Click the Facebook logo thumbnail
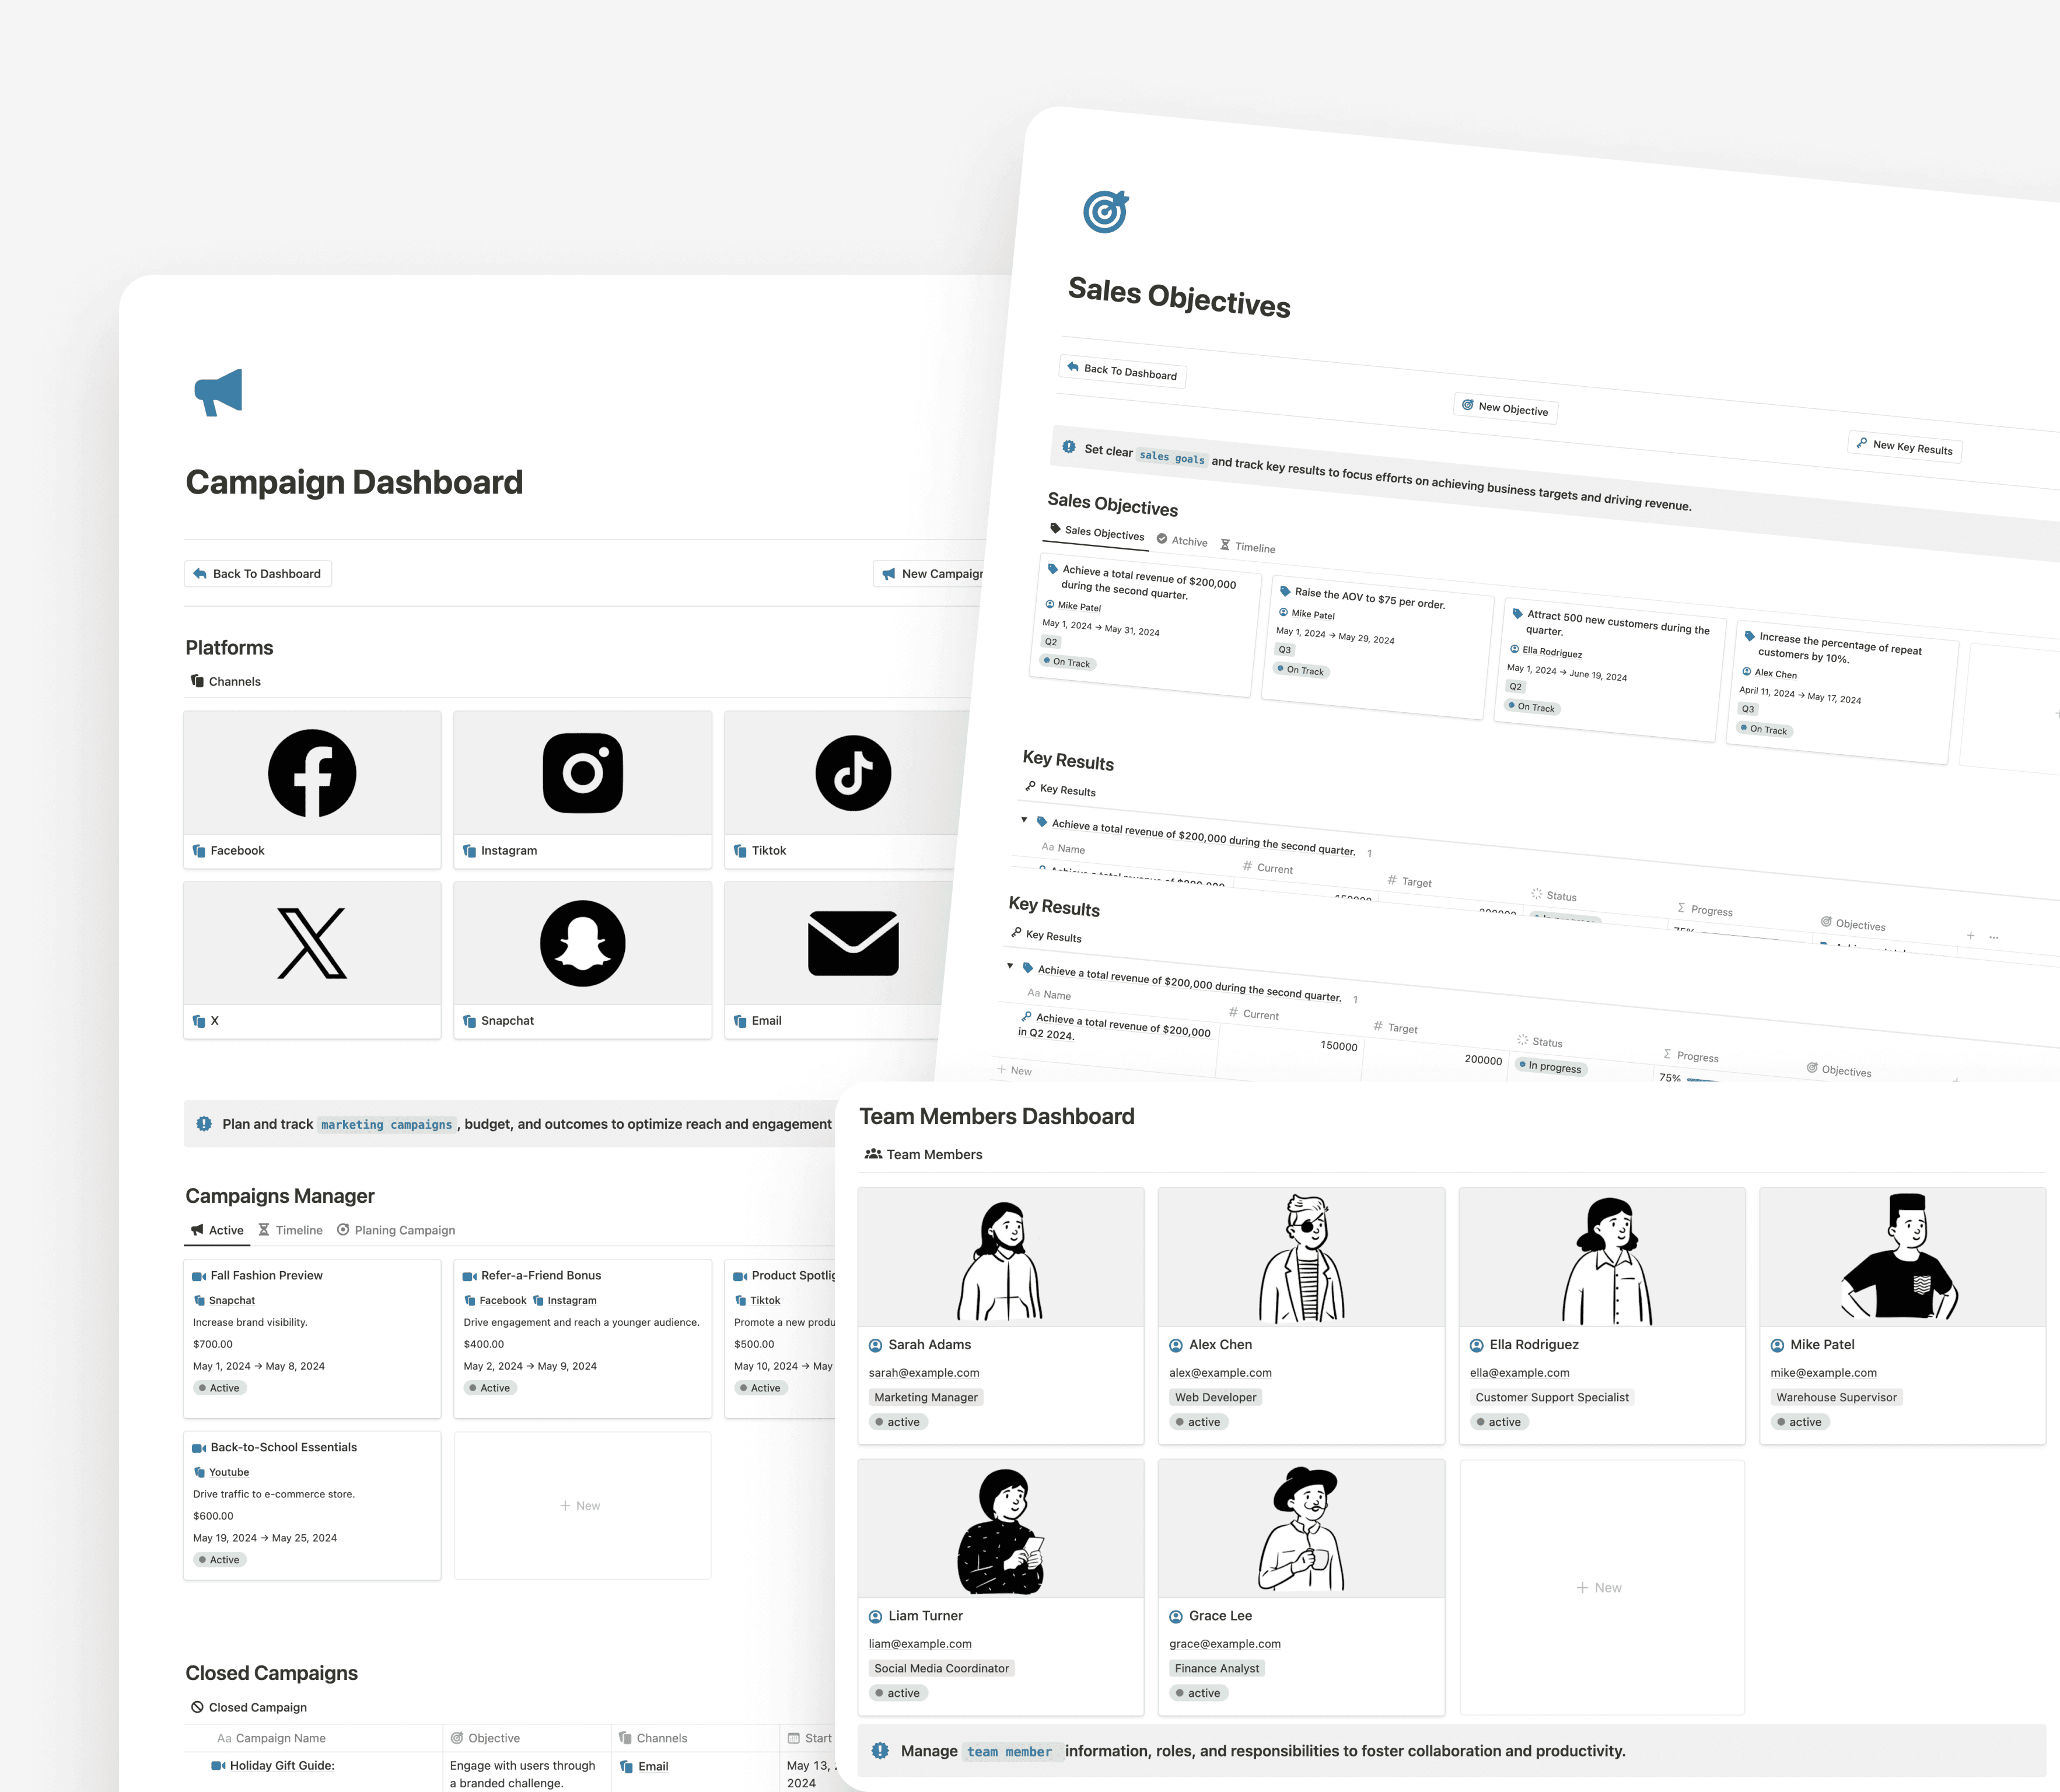 (x=312, y=773)
